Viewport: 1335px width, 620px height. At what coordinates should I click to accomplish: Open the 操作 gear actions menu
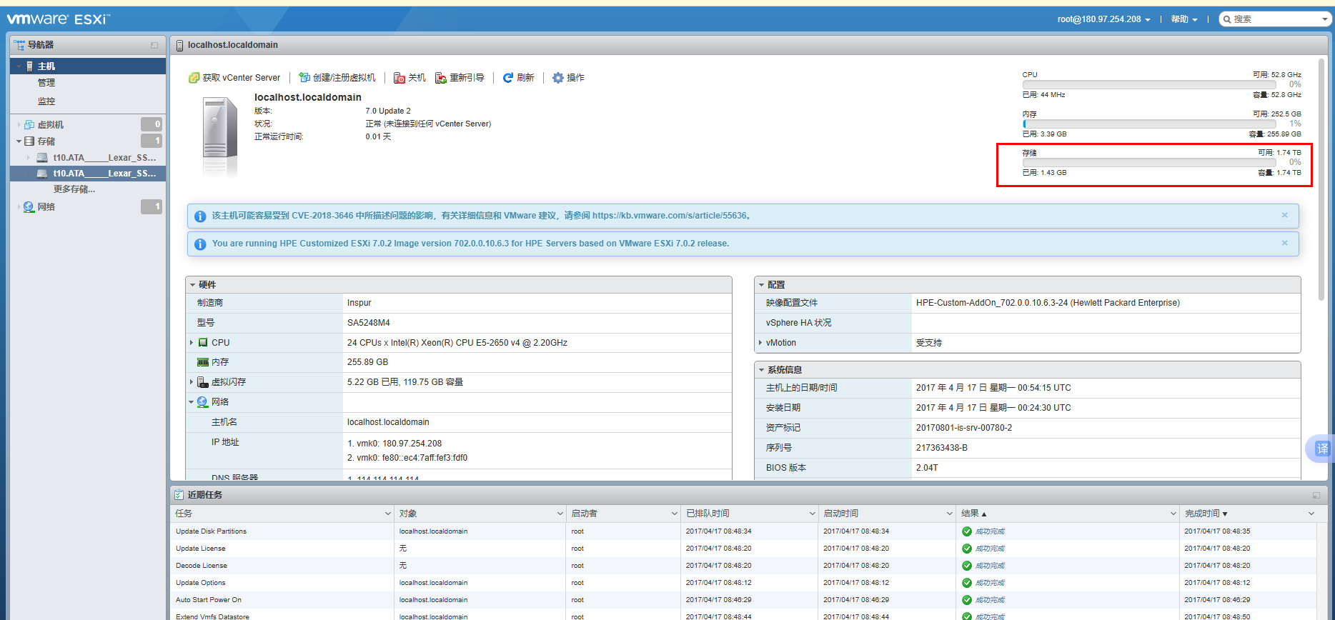click(558, 78)
